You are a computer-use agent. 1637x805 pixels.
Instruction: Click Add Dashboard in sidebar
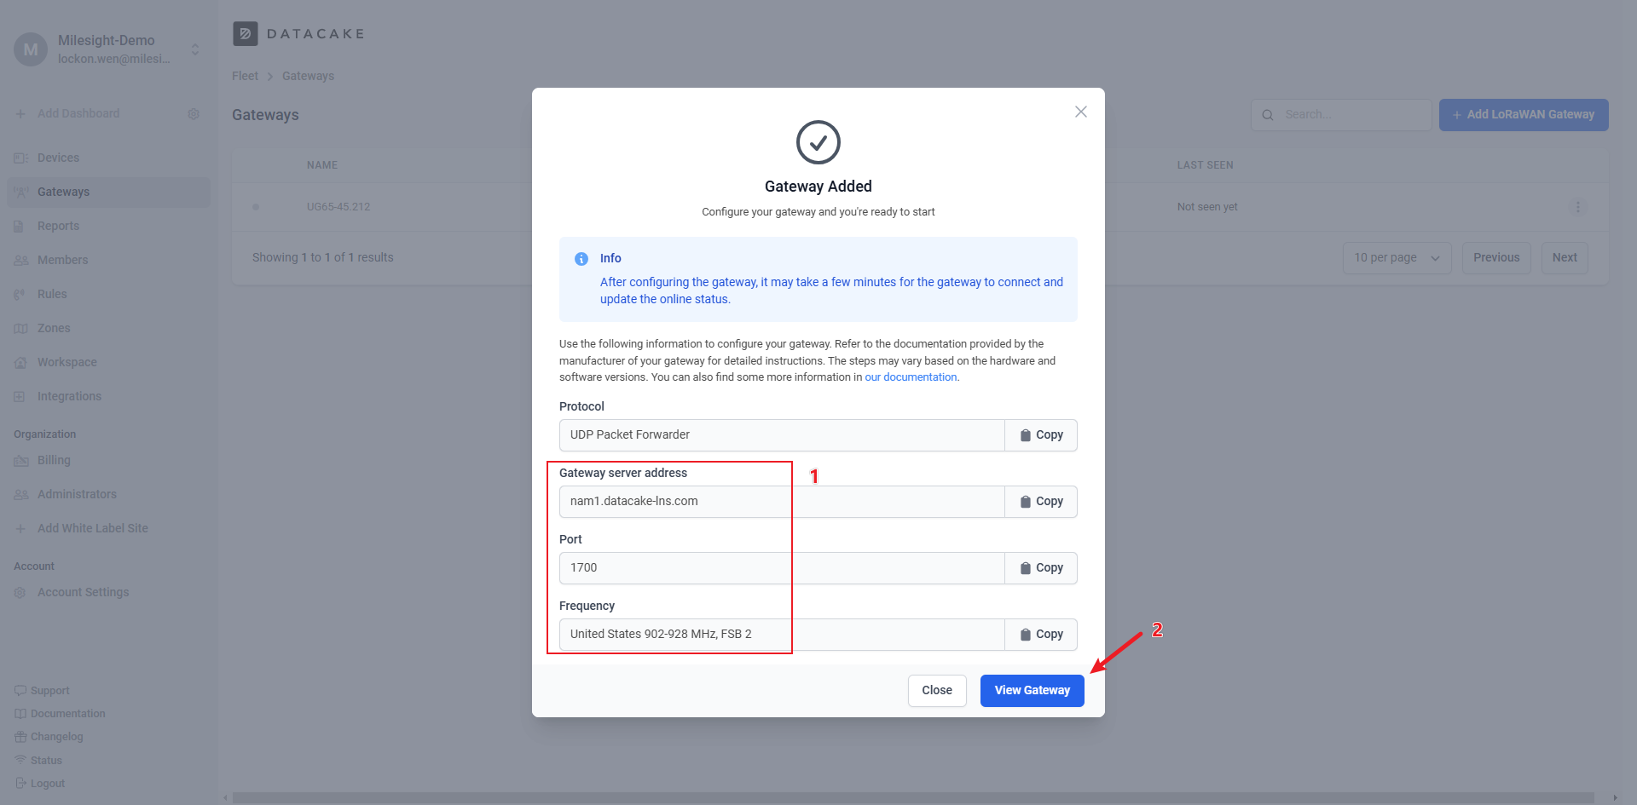78,113
